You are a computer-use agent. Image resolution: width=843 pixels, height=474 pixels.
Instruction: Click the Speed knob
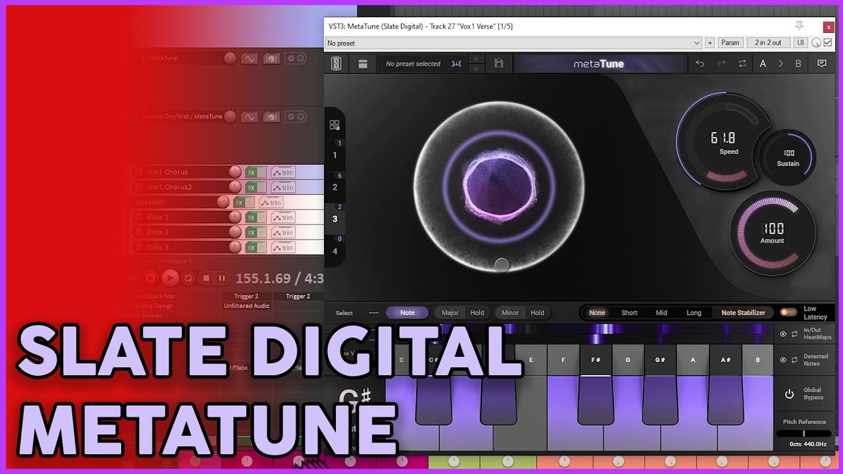(x=724, y=142)
